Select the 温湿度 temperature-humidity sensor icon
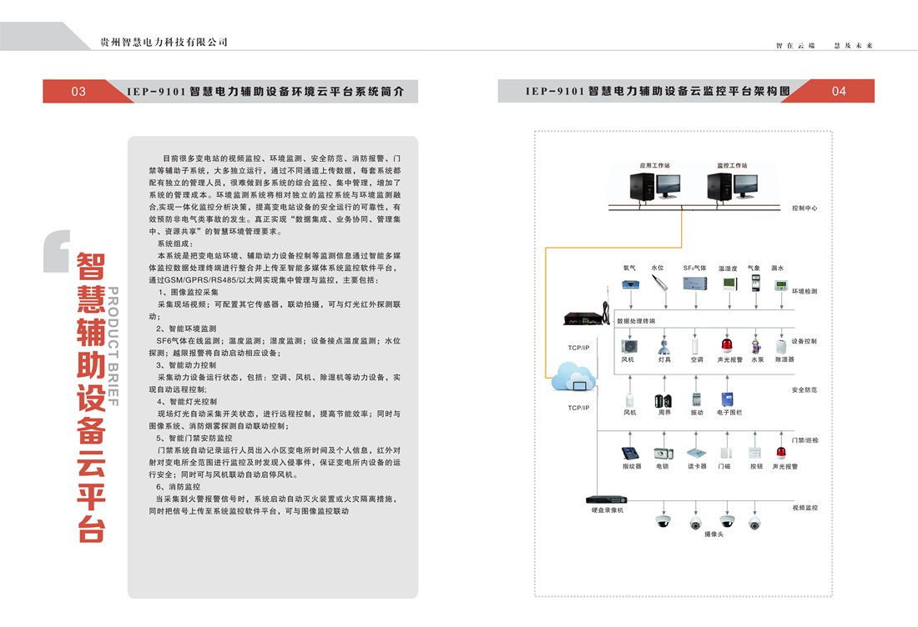The height and width of the screenshot is (627, 918). [728, 285]
